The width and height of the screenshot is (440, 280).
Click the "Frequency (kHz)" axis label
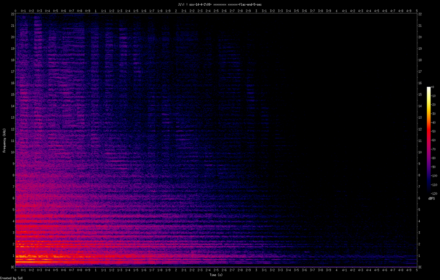click(x=4, y=140)
